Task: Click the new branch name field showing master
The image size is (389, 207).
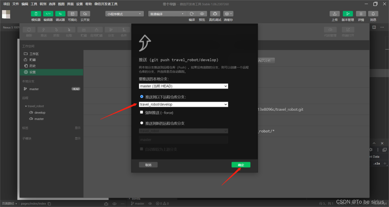Action: (x=183, y=140)
